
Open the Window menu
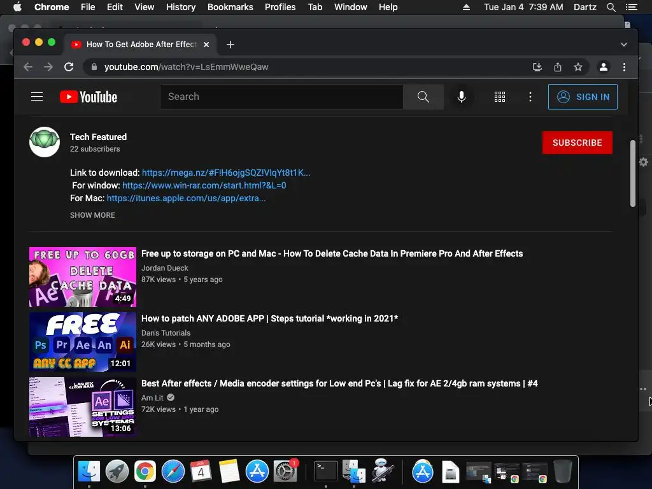point(351,7)
